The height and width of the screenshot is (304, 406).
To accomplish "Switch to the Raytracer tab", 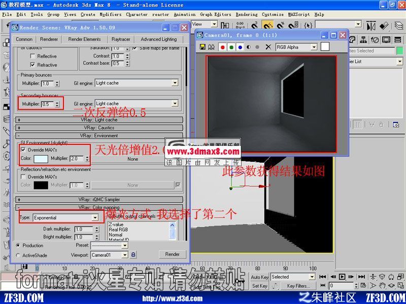I will [x=121, y=40].
